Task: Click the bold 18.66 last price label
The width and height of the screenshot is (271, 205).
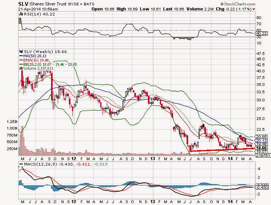Action: tap(261, 148)
